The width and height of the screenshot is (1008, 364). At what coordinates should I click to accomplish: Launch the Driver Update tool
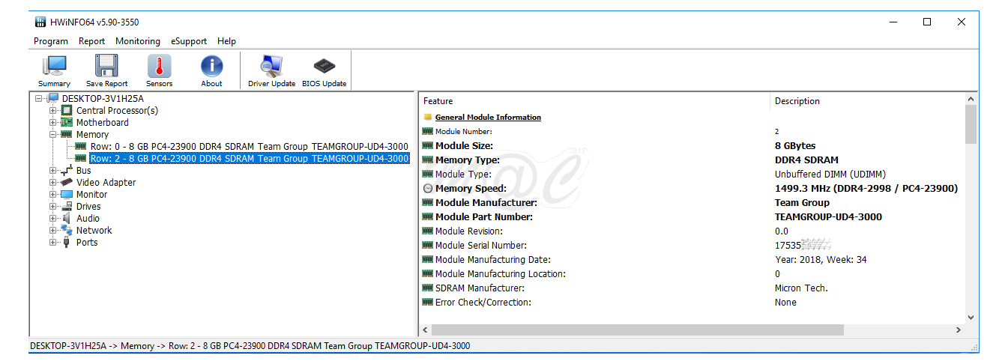[x=271, y=66]
